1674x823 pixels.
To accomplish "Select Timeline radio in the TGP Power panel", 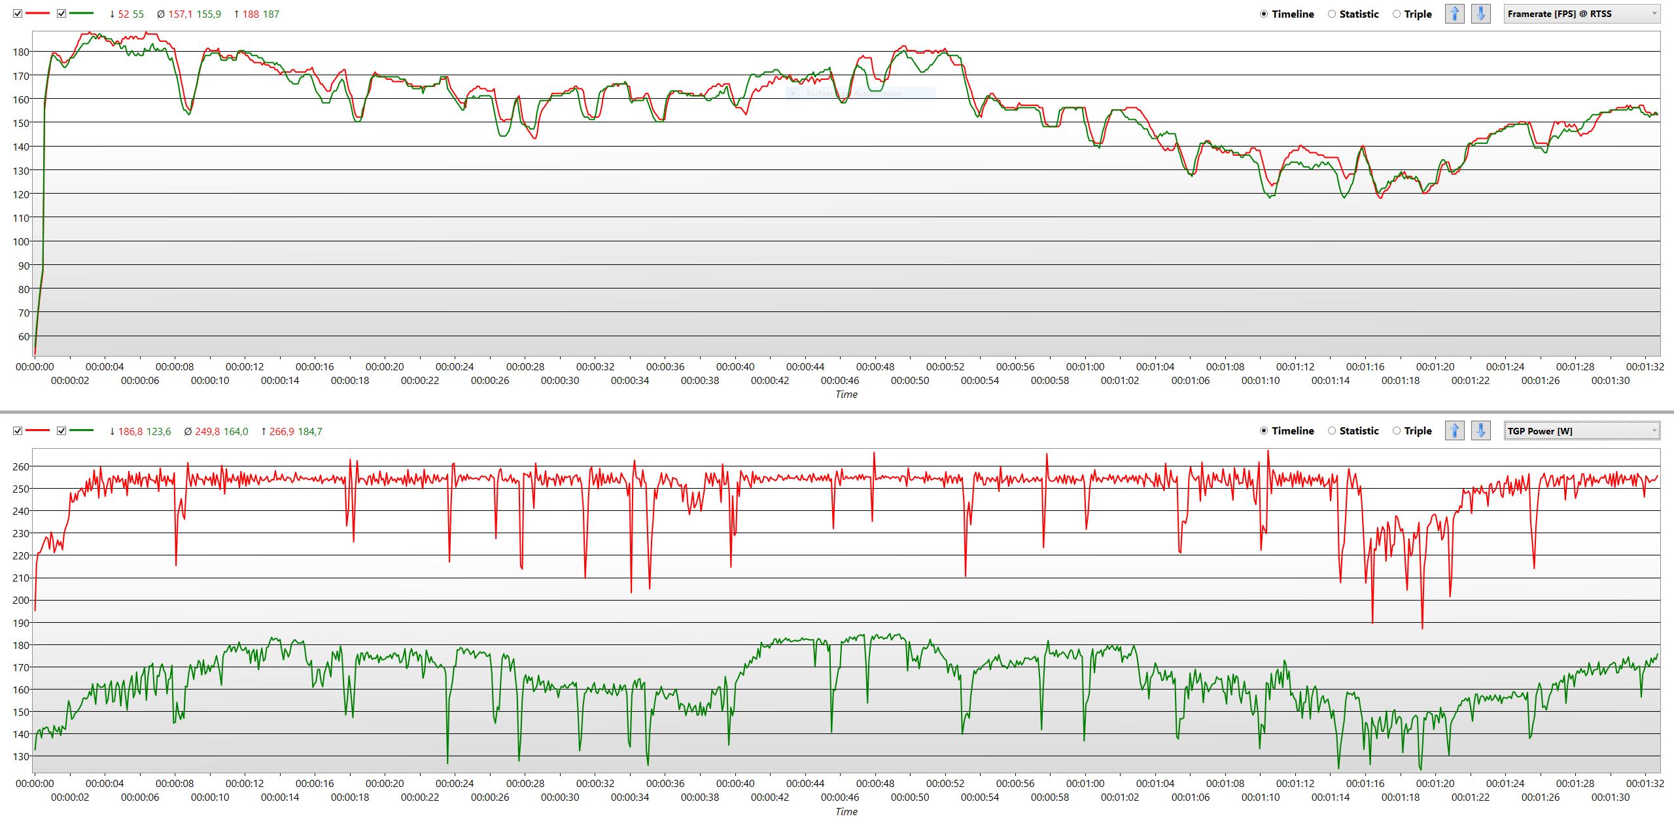I will point(1264,430).
